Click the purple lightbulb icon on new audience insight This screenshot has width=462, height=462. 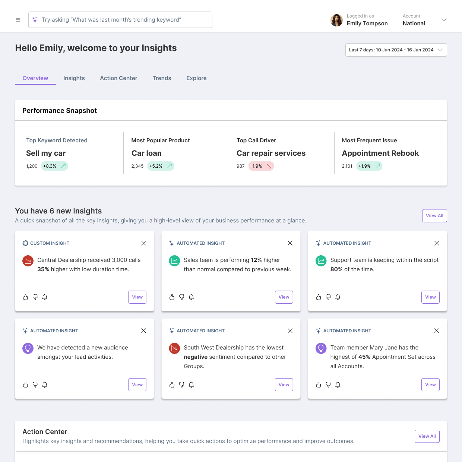click(28, 348)
